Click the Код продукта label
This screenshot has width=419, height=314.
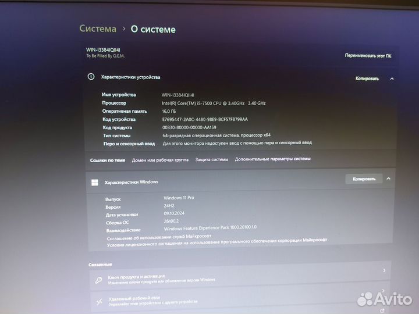(118, 127)
